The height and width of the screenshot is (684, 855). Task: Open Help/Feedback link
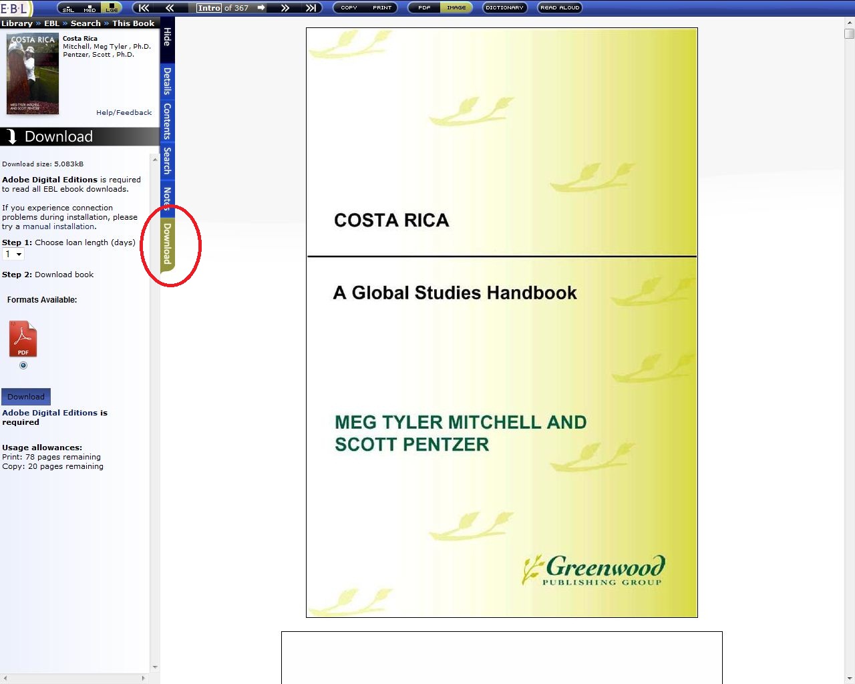pos(124,112)
